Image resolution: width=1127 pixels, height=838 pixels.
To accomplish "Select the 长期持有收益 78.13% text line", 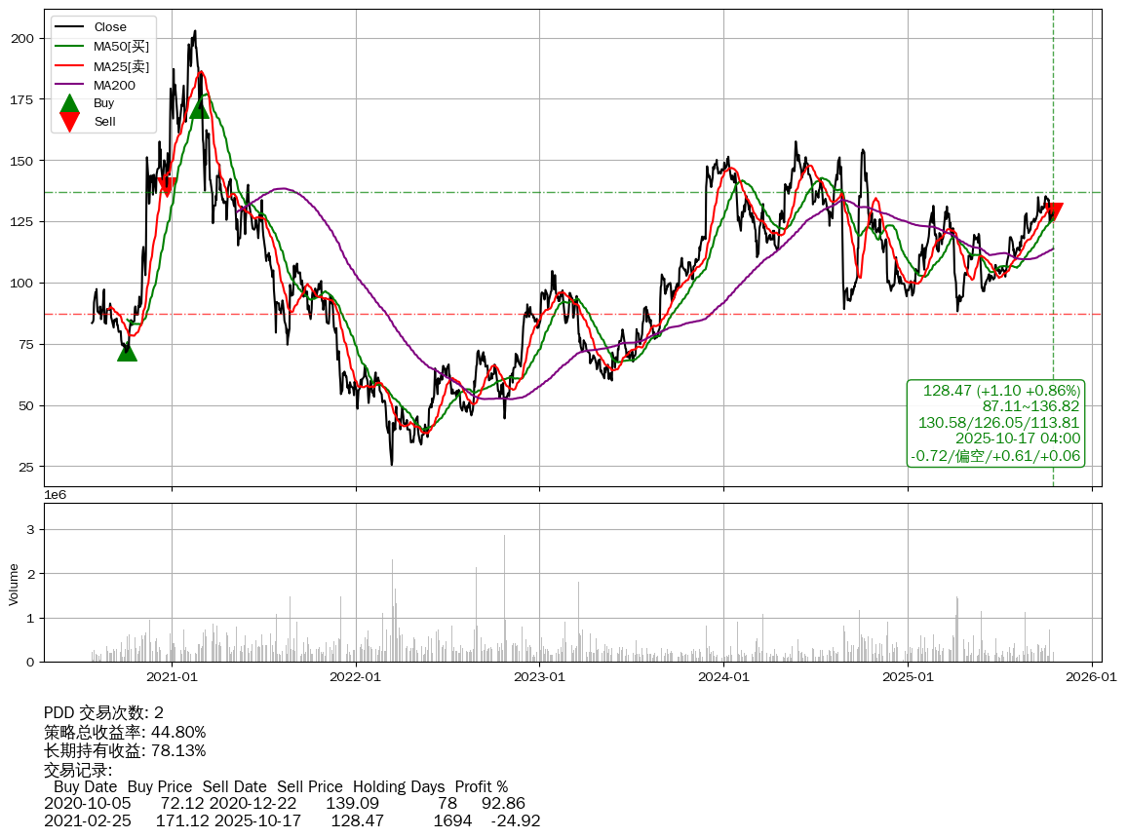I will click(125, 750).
